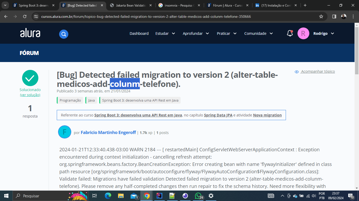This screenshot has width=359, height=201.
Task: Click the page vertical scrollbar
Action: click(x=357, y=51)
